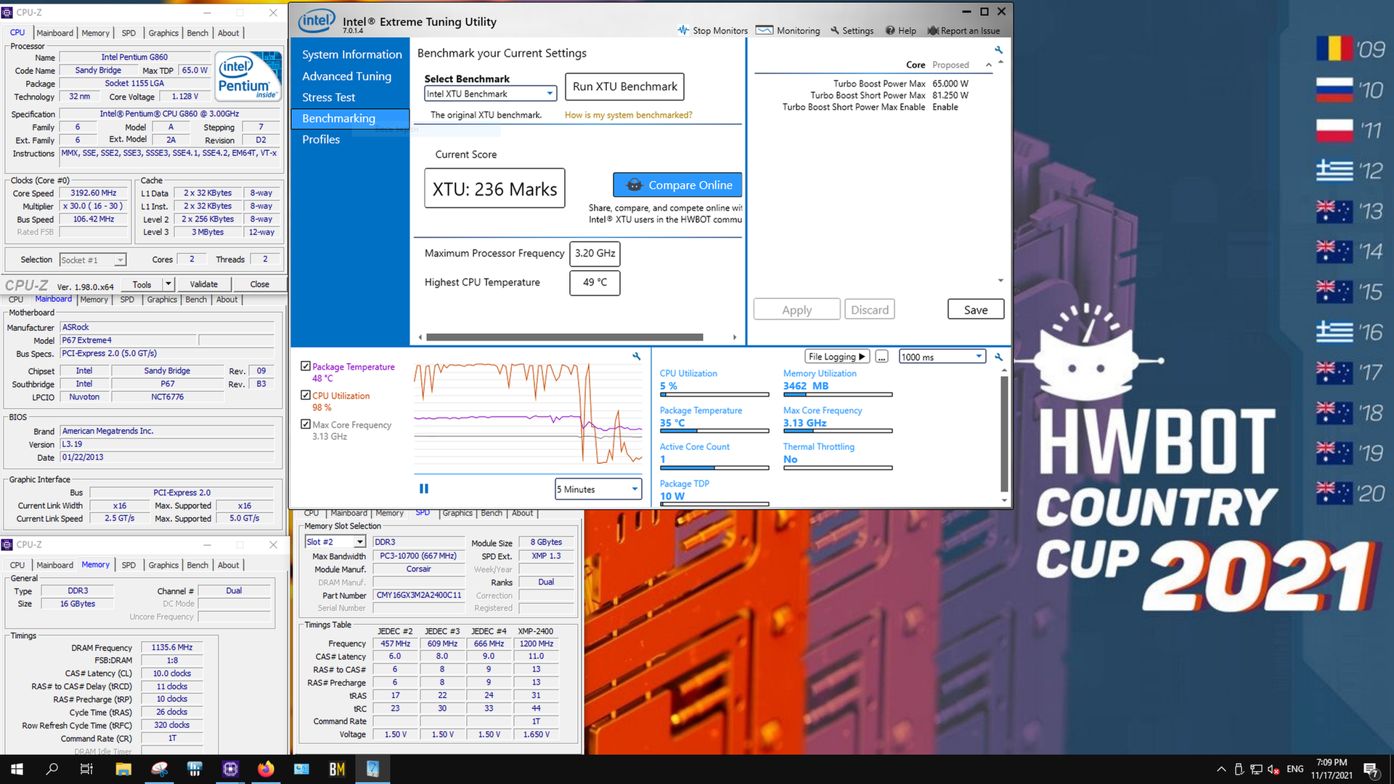The width and height of the screenshot is (1394, 784).
Task: Click the wrench icon above the Core Proposed panel
Action: click(999, 50)
